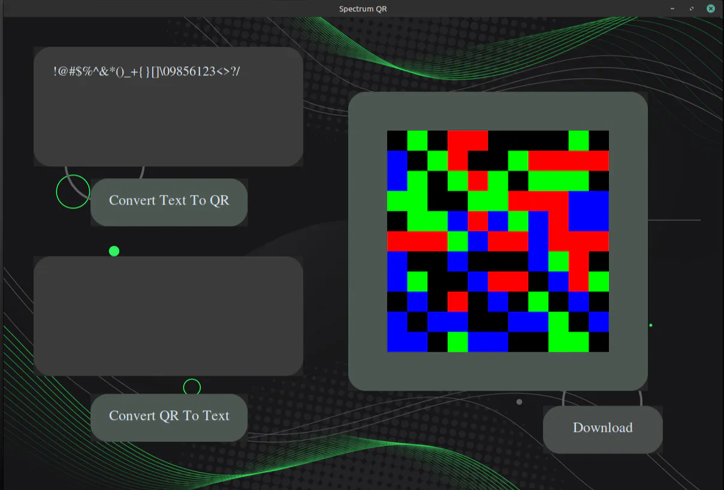This screenshot has width=724, height=490.
Task: Click the Convert QR To Text button
Action: 169,418
